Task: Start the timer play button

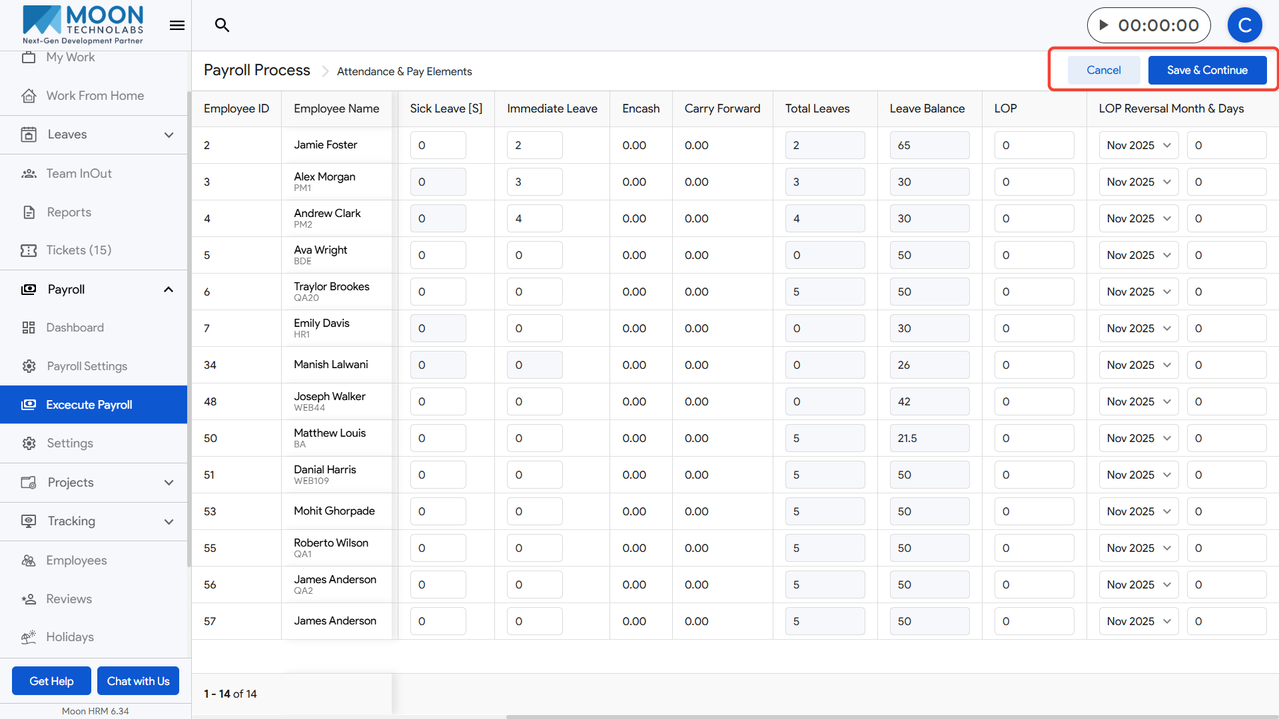Action: (1104, 25)
